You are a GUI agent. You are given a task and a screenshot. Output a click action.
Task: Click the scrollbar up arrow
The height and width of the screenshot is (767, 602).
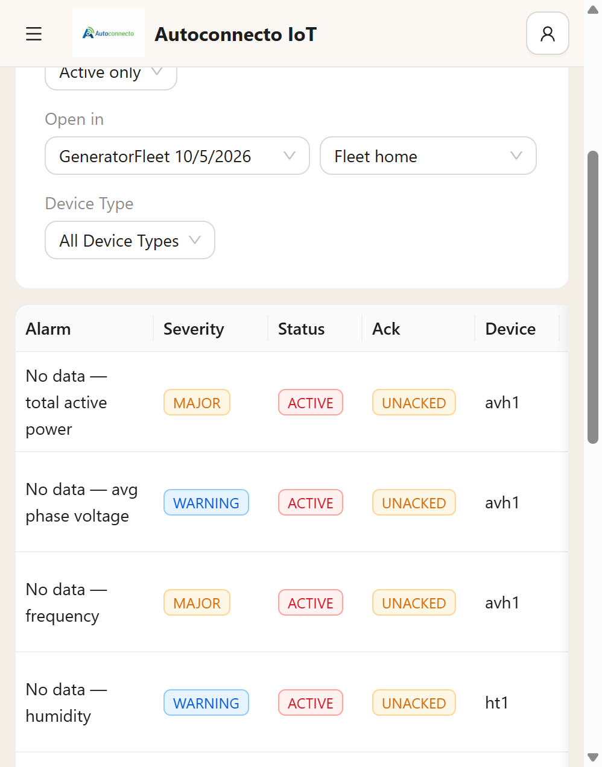coord(593,10)
